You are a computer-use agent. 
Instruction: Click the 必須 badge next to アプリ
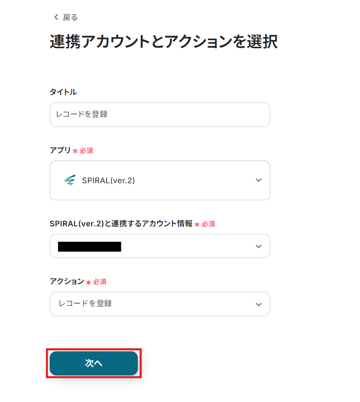[x=86, y=151]
